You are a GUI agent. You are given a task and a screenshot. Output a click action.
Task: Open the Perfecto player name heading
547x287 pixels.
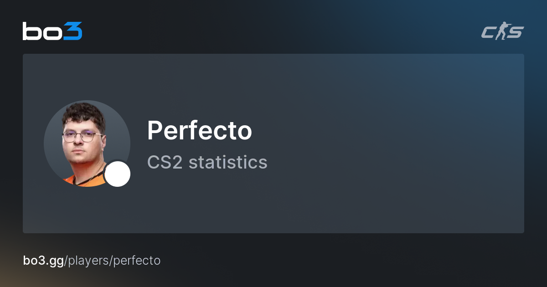click(x=199, y=131)
